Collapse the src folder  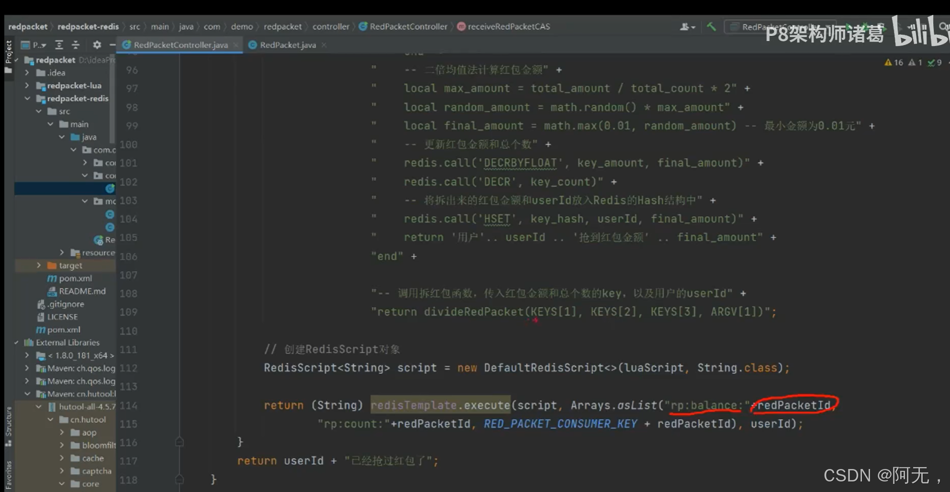pyautogui.click(x=39, y=112)
